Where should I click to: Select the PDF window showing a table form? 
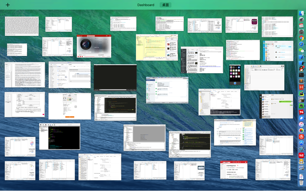[24, 104]
